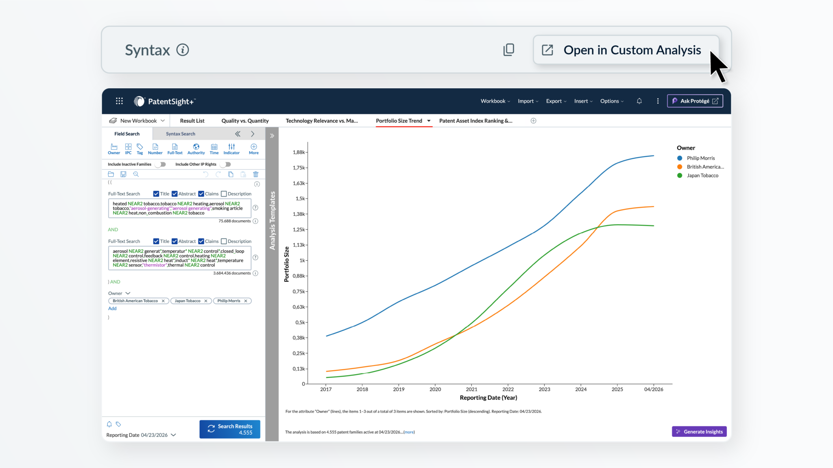This screenshot has width=833, height=468.
Task: Enable Description in second Full-Text Search
Action: [x=224, y=241]
